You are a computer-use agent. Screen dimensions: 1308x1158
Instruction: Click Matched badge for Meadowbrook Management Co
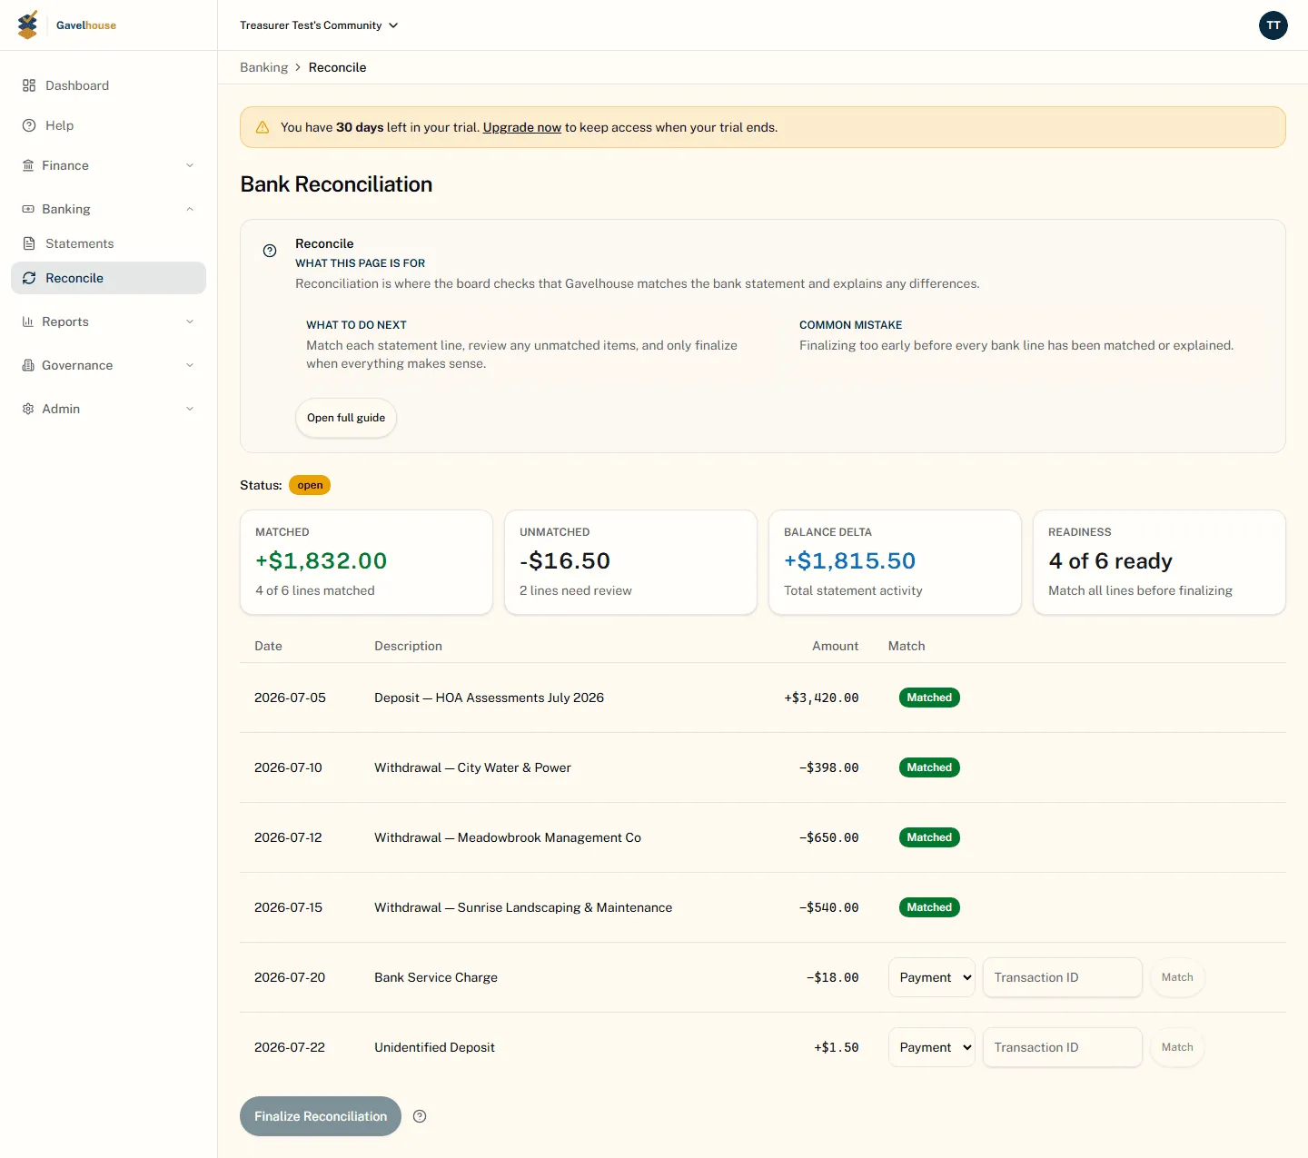pyautogui.click(x=929, y=837)
